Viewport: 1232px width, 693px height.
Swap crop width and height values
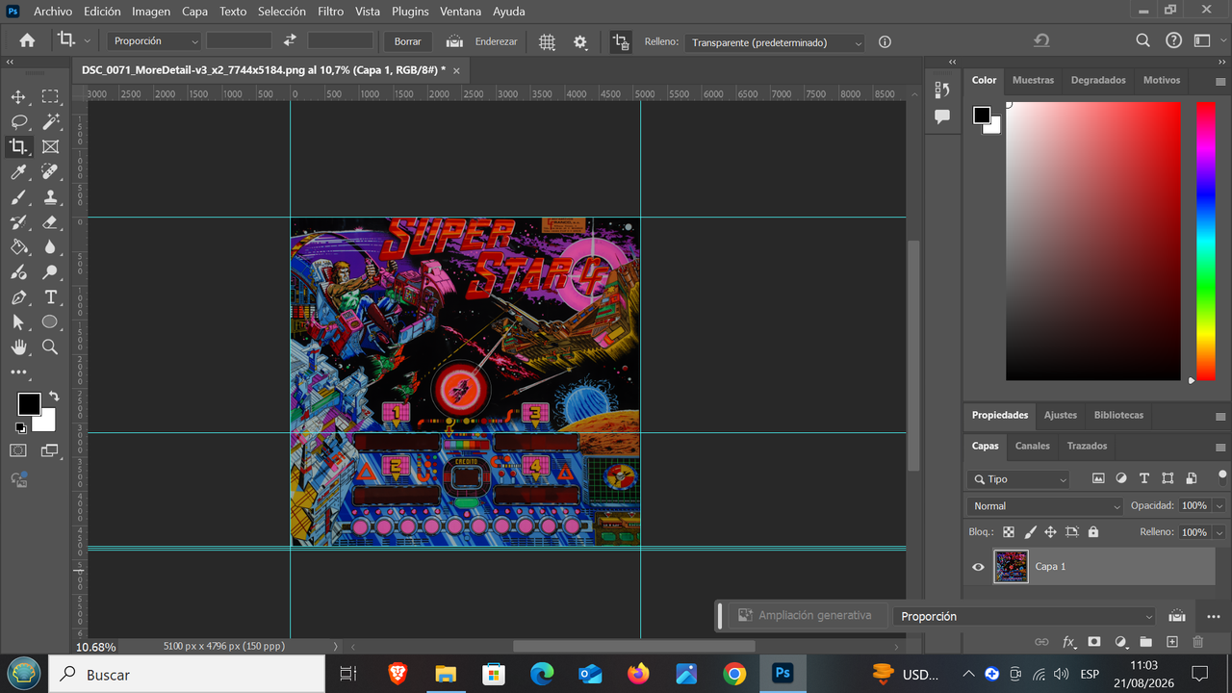[290, 40]
